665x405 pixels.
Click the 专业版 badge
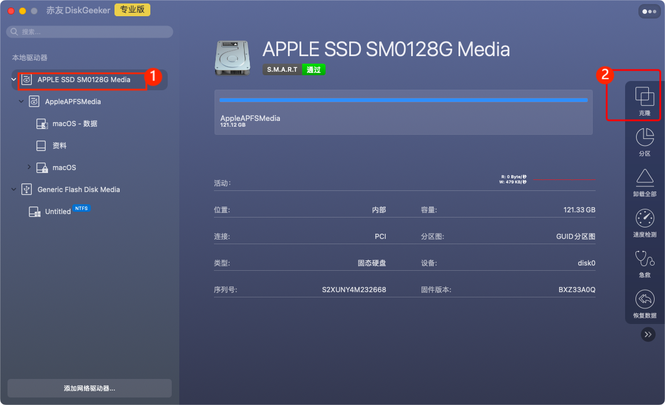tap(132, 10)
